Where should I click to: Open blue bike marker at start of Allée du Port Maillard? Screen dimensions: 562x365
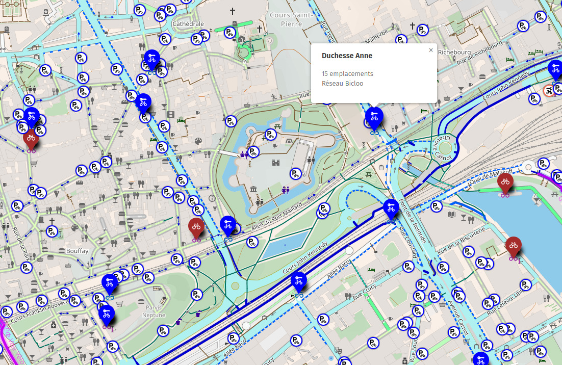tap(228, 226)
